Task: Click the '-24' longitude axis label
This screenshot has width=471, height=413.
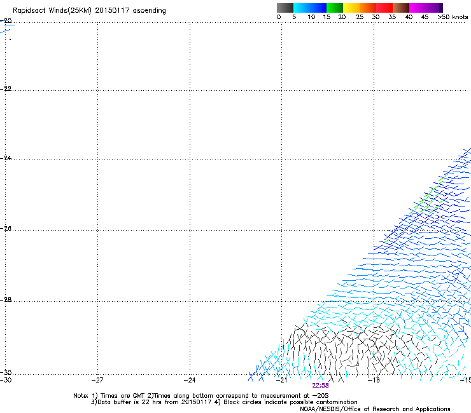Action: tap(190, 380)
